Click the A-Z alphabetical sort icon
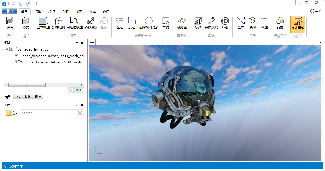The width and height of the screenshot is (325, 171). (x=15, y=113)
